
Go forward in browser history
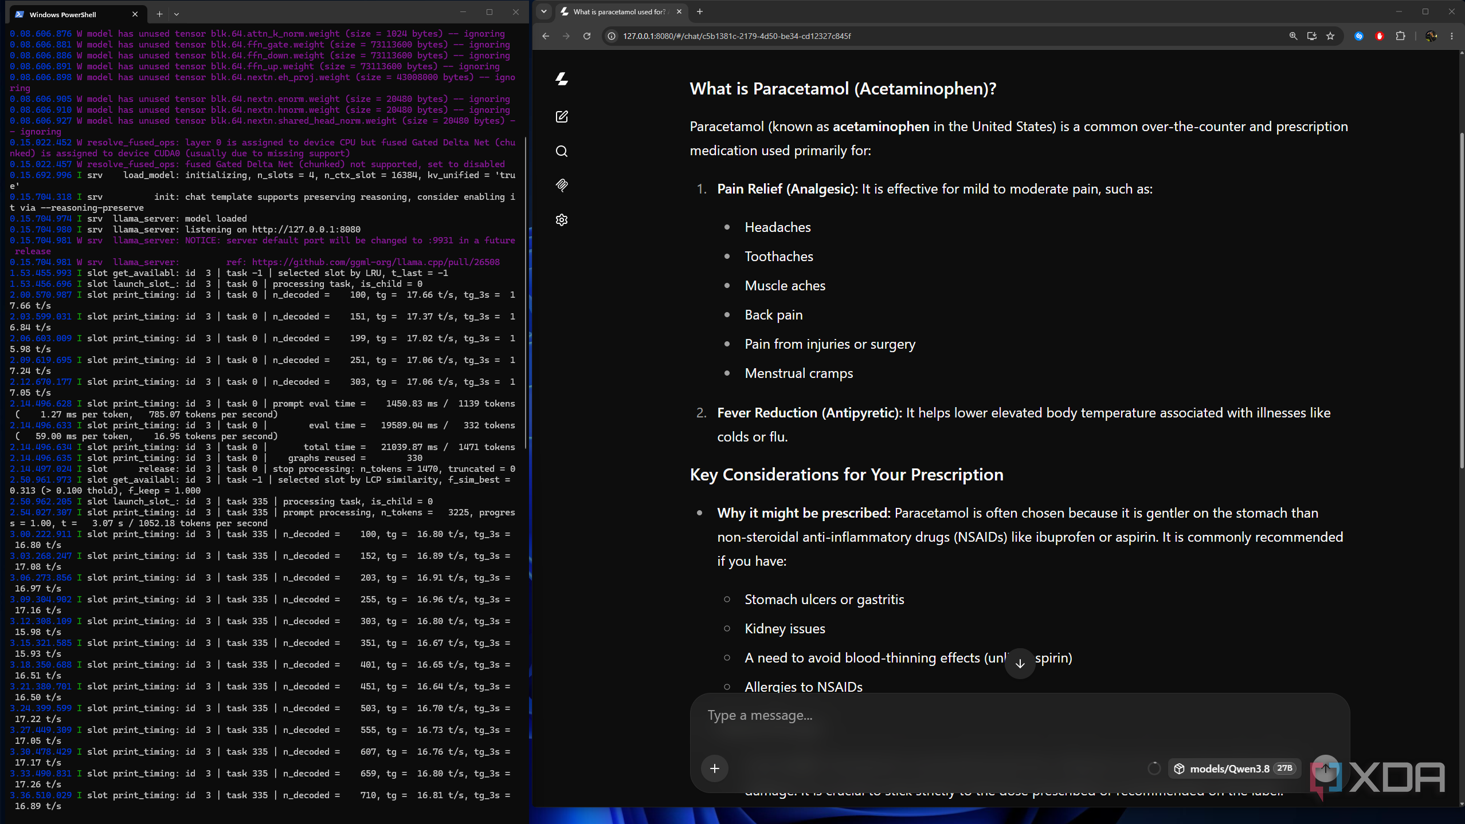[x=566, y=36]
